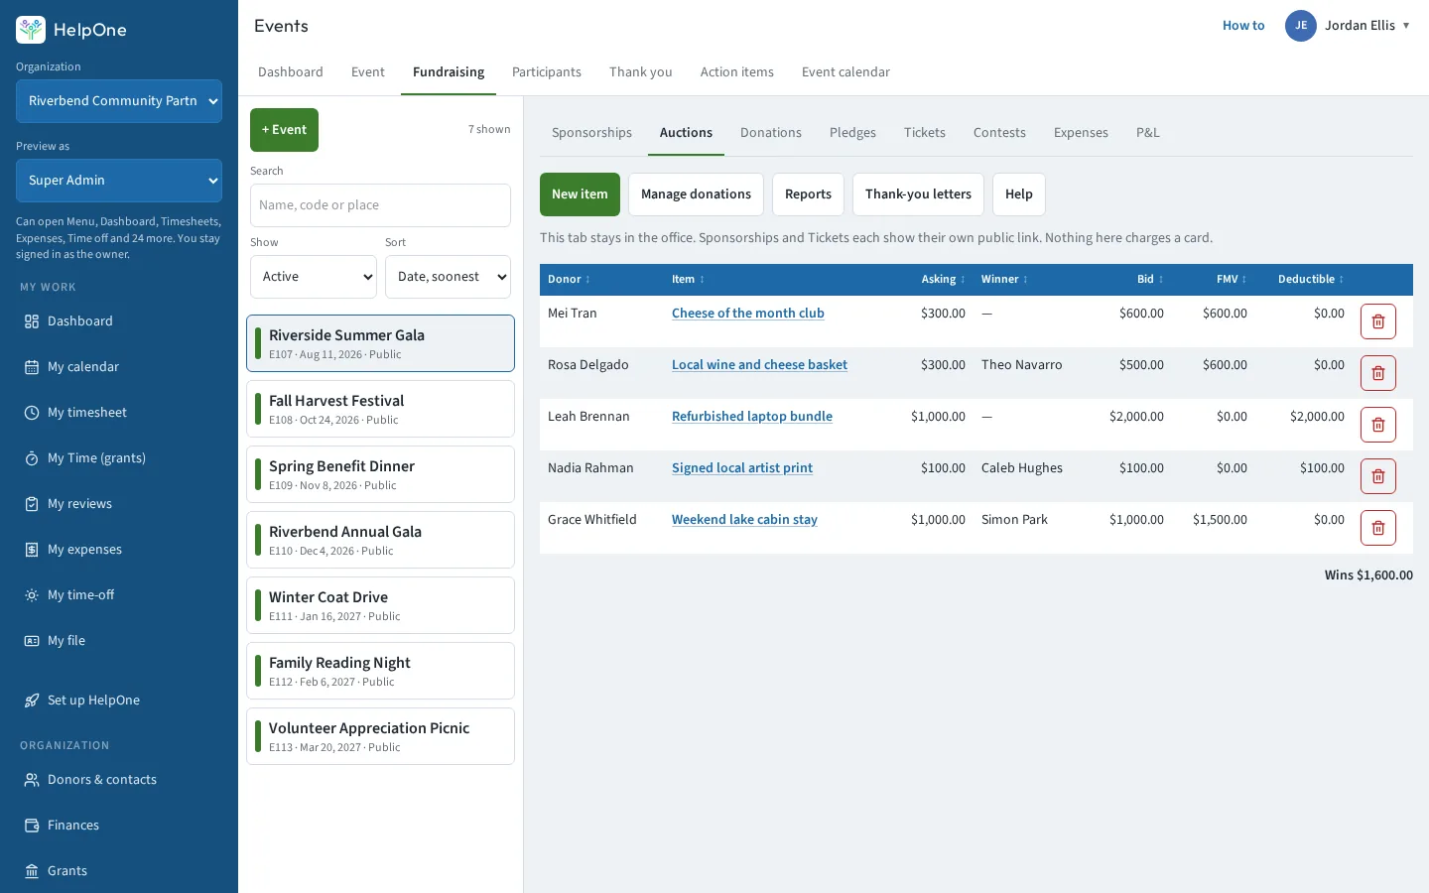Open the Sort by date dropdown
Screen dimensions: 1429x893
click(x=448, y=277)
